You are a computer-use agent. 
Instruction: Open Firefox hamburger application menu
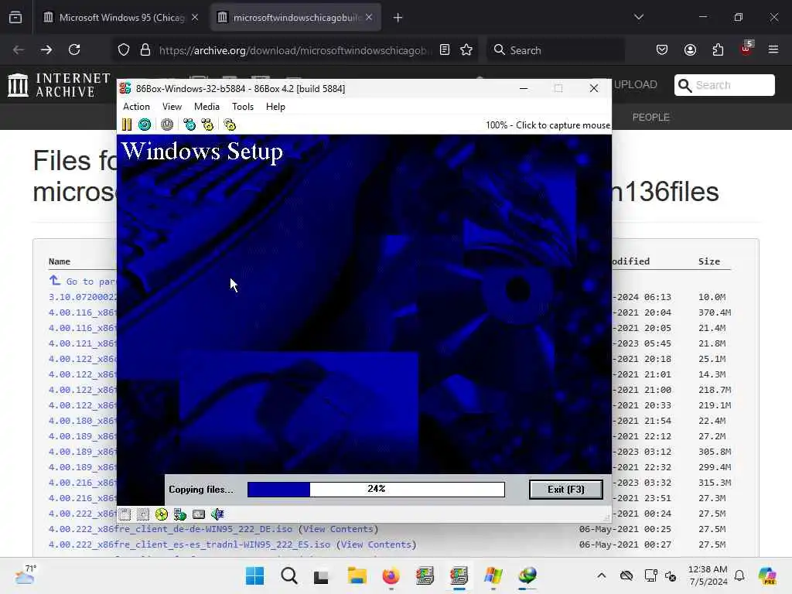coord(773,49)
